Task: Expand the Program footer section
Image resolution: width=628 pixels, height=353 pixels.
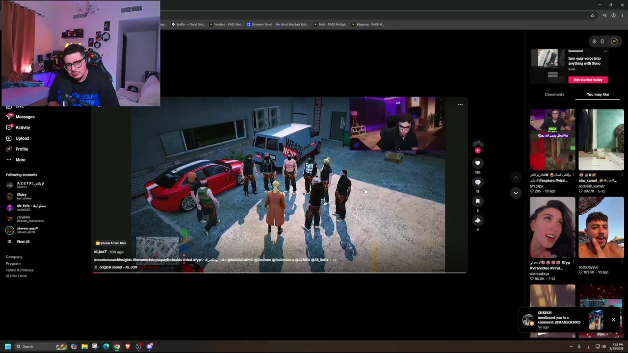Action: (x=13, y=264)
